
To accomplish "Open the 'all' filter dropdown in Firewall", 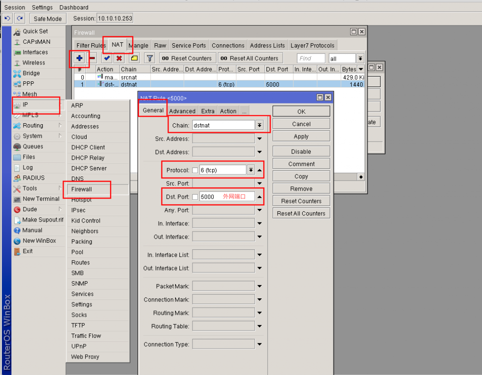I will pos(360,58).
